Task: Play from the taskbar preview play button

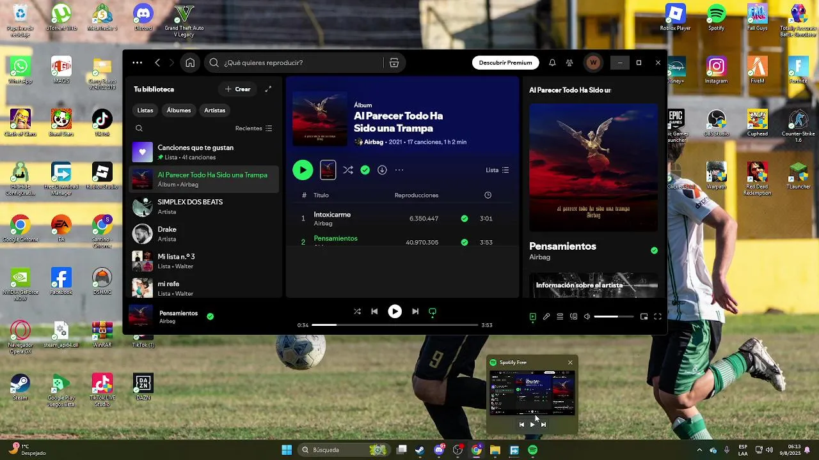Action: (x=532, y=424)
